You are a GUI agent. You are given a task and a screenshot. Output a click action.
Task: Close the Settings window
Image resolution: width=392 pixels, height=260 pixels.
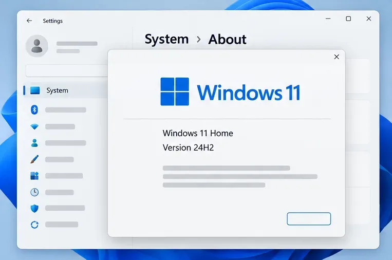click(369, 18)
